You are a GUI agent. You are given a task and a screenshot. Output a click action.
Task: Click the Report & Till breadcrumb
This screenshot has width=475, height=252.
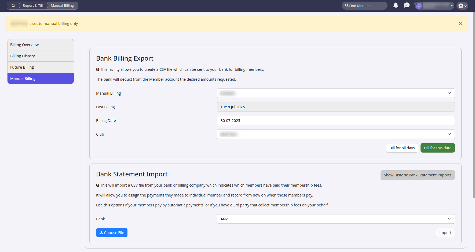pyautogui.click(x=33, y=5)
